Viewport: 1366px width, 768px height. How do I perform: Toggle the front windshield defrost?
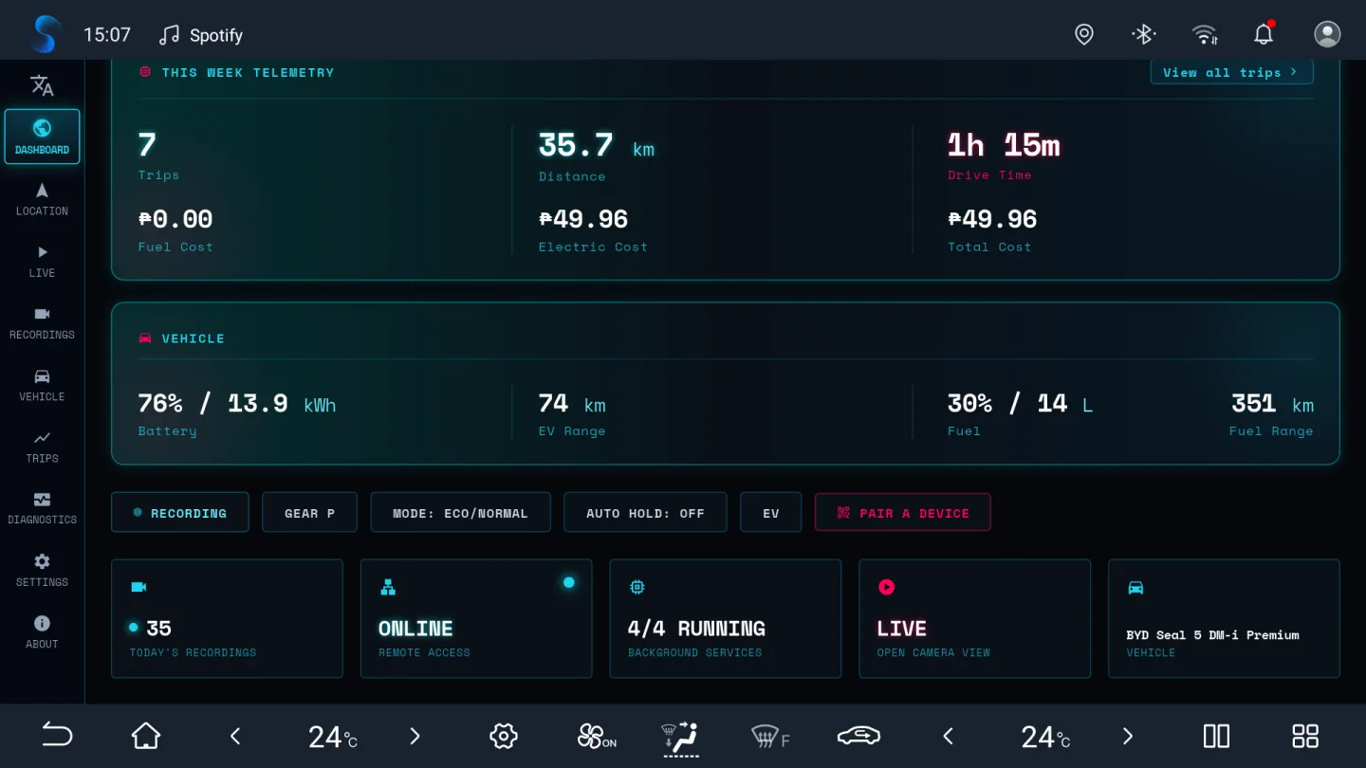tap(770, 736)
